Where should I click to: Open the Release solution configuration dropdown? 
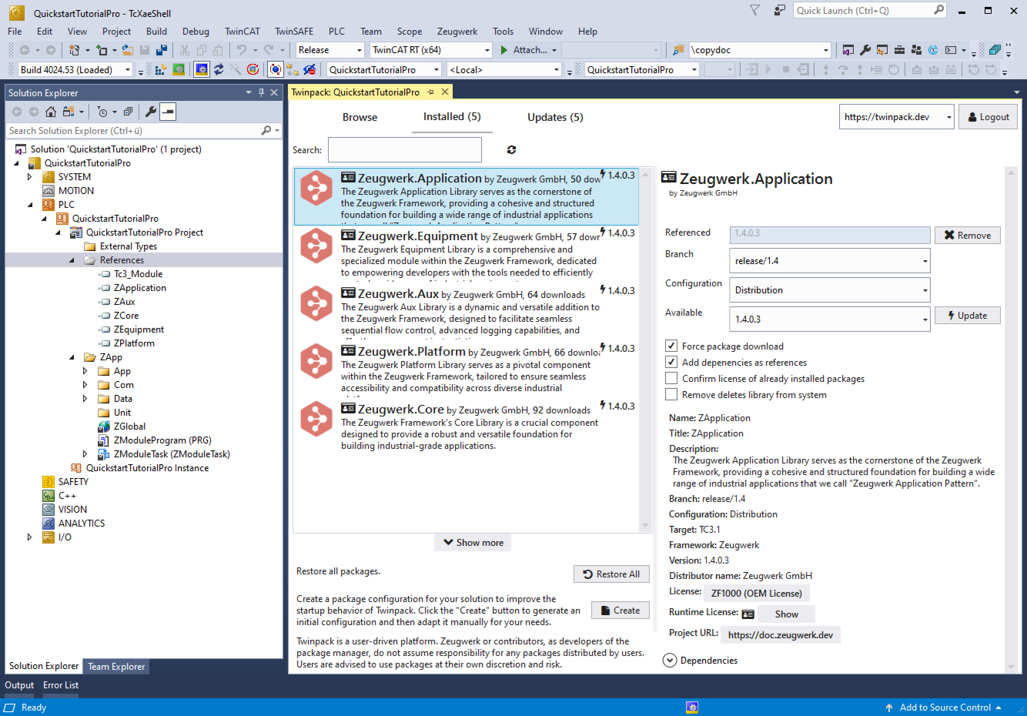click(330, 50)
